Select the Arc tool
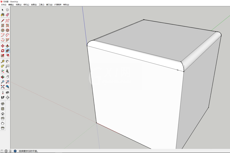This screenshot has height=153, width=230. click(x=3, y=35)
